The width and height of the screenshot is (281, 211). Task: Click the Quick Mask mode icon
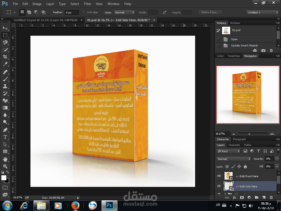(x=5, y=187)
